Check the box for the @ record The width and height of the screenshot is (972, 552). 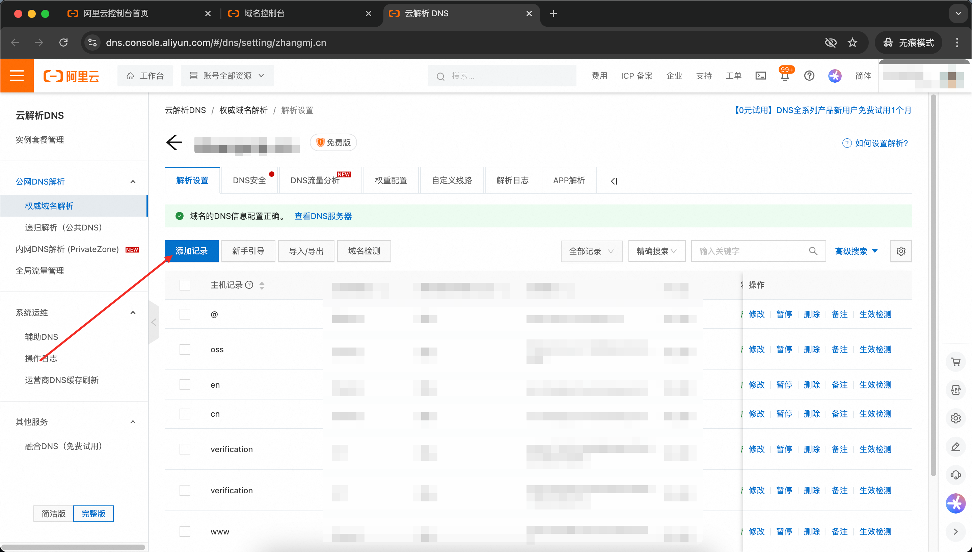click(185, 314)
